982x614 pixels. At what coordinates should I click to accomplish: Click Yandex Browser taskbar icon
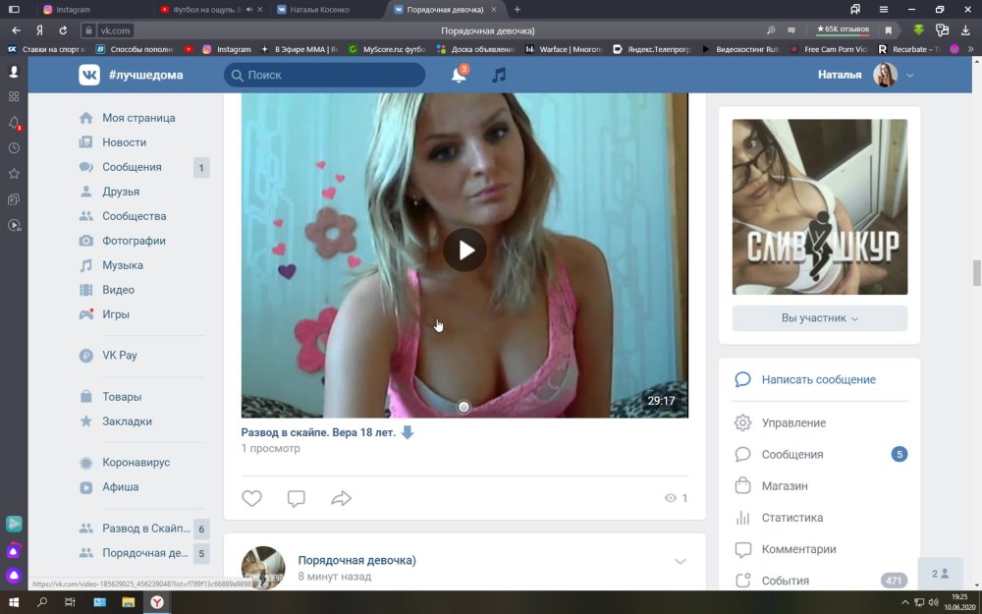pyautogui.click(x=156, y=602)
